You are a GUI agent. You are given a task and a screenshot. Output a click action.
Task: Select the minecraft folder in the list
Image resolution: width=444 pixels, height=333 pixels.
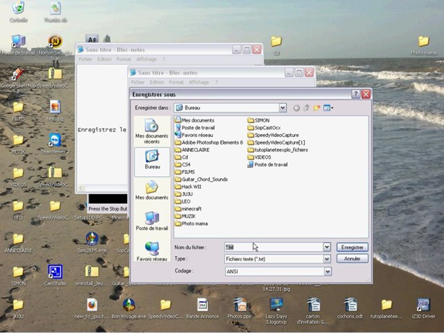(188, 209)
